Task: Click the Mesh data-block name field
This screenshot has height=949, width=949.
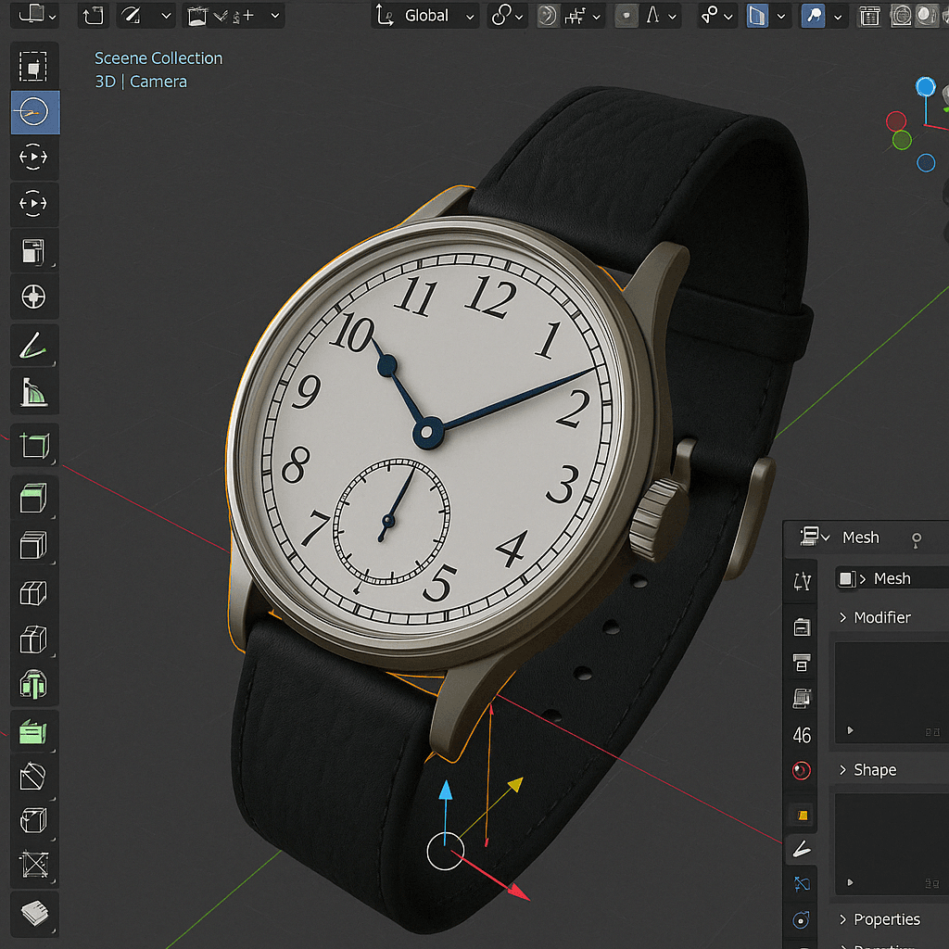Action: 892,578
